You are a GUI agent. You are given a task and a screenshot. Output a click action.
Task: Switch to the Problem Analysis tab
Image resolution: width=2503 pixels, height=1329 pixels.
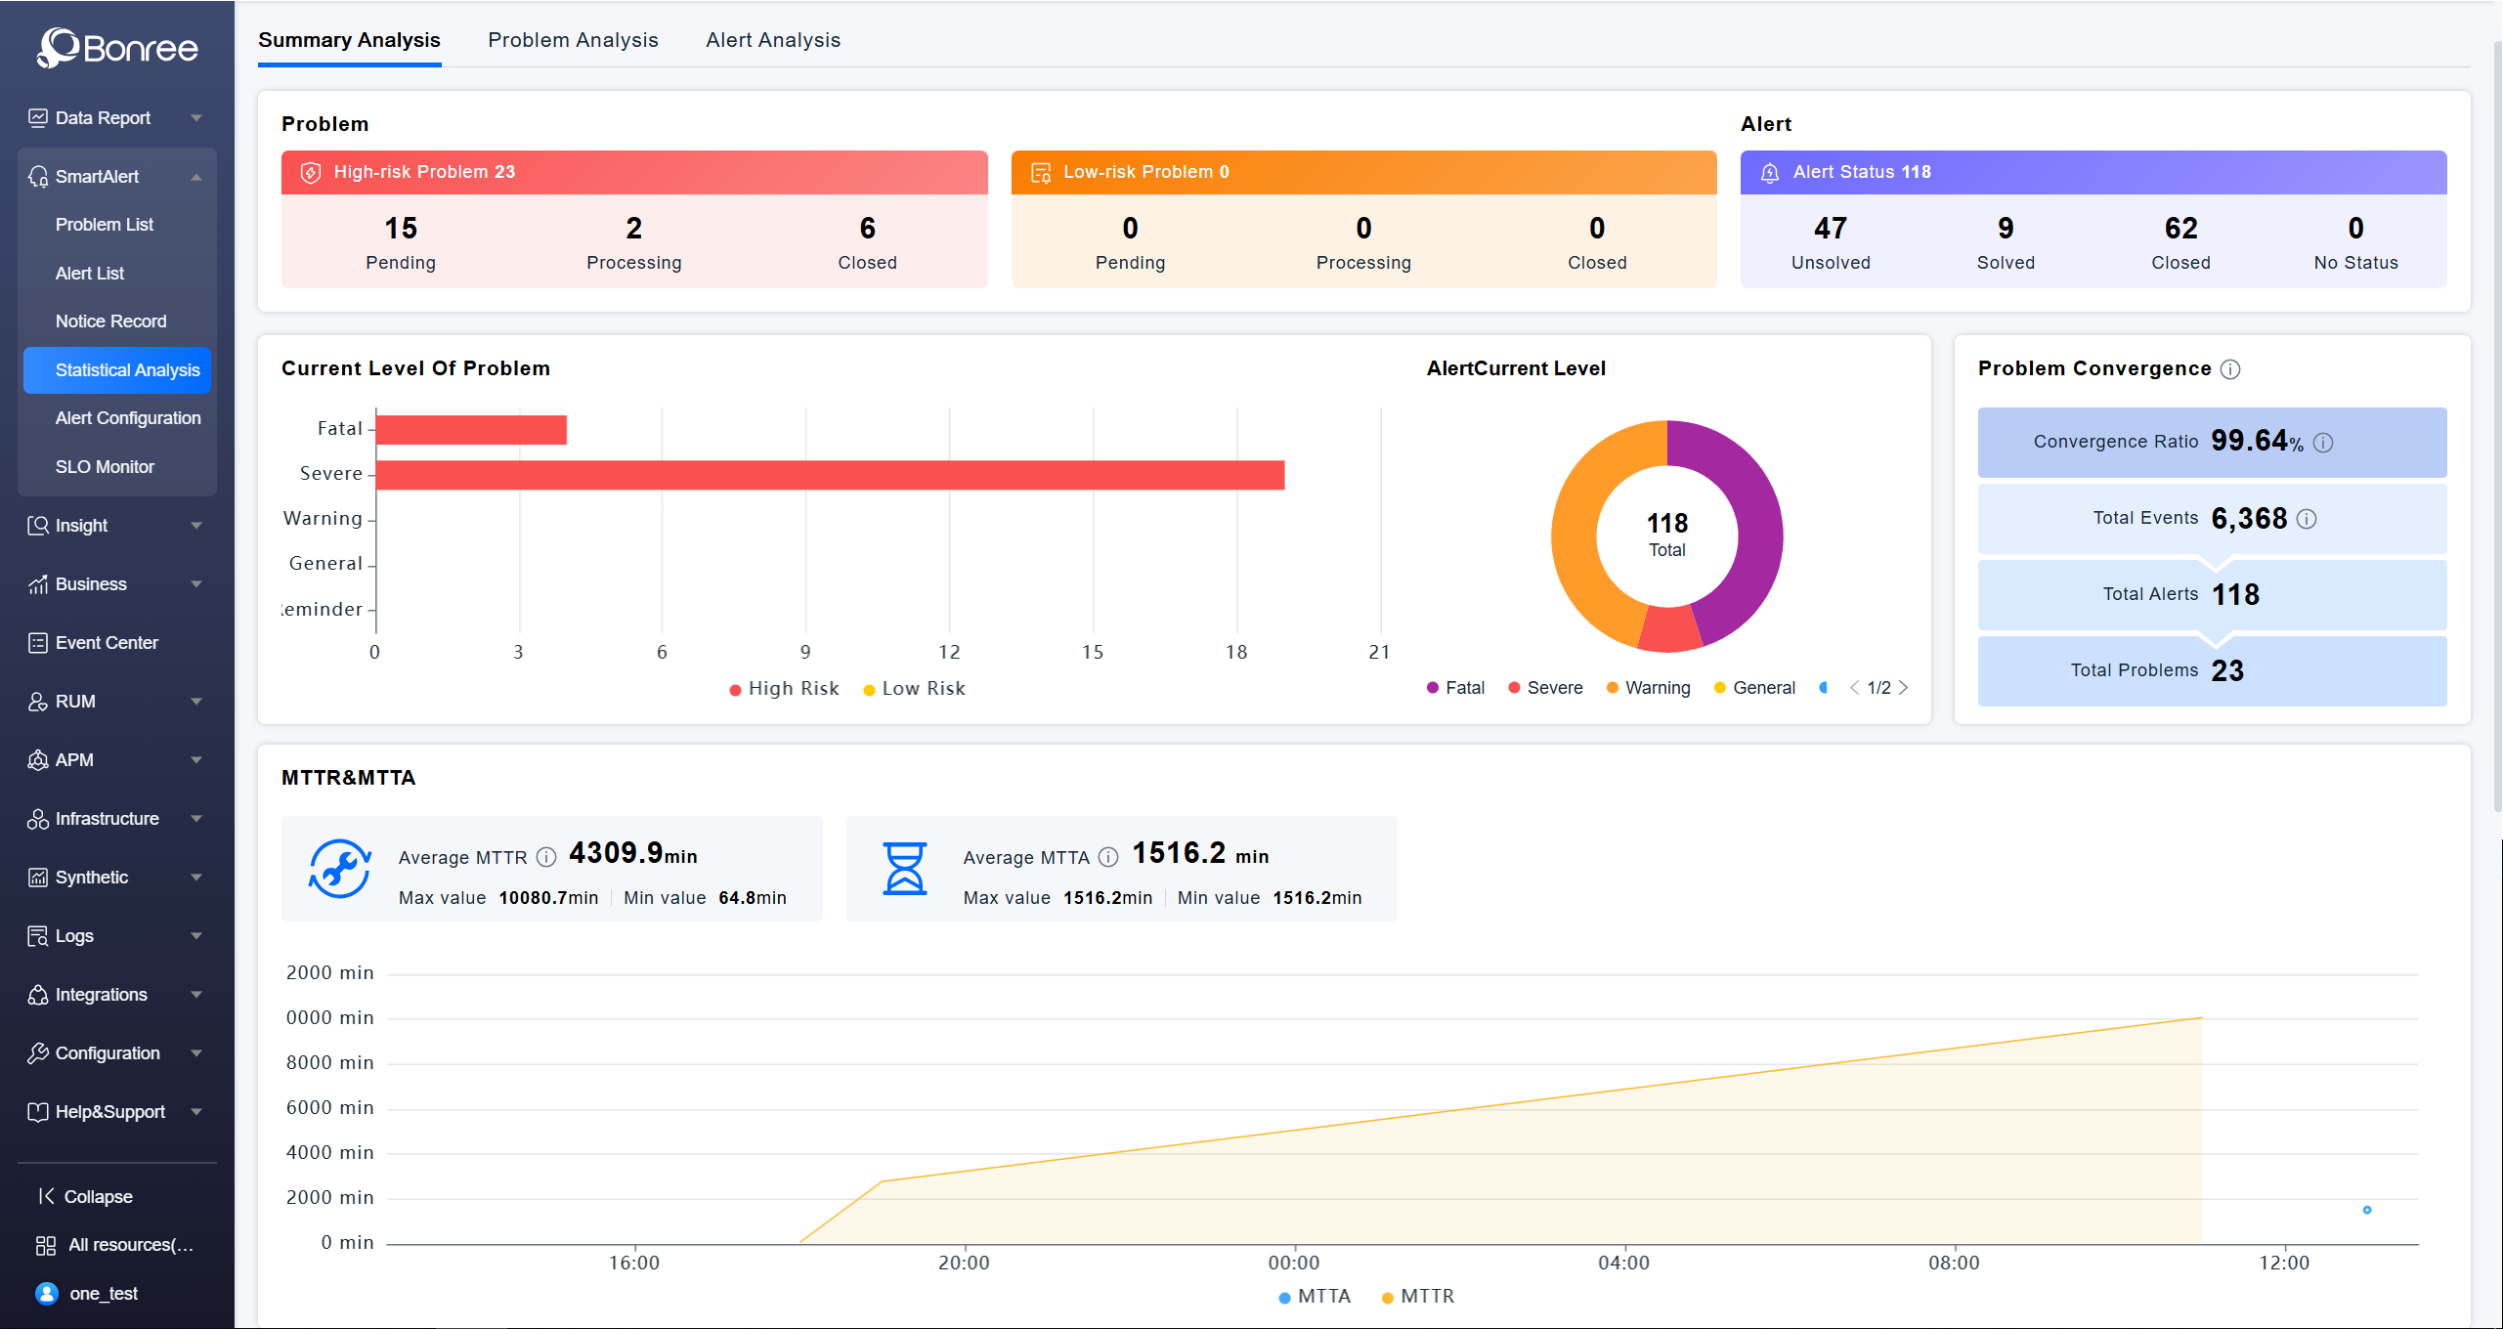click(573, 40)
